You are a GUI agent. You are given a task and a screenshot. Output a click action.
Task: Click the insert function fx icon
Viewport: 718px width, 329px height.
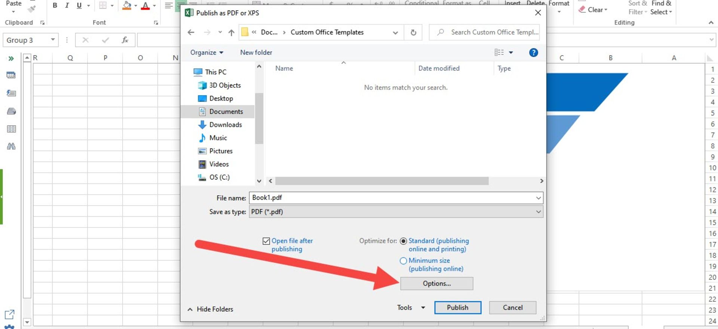[125, 40]
